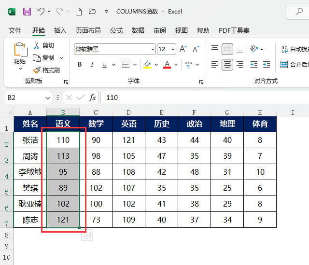Decrease font size with the smaller A

[x=196, y=49]
